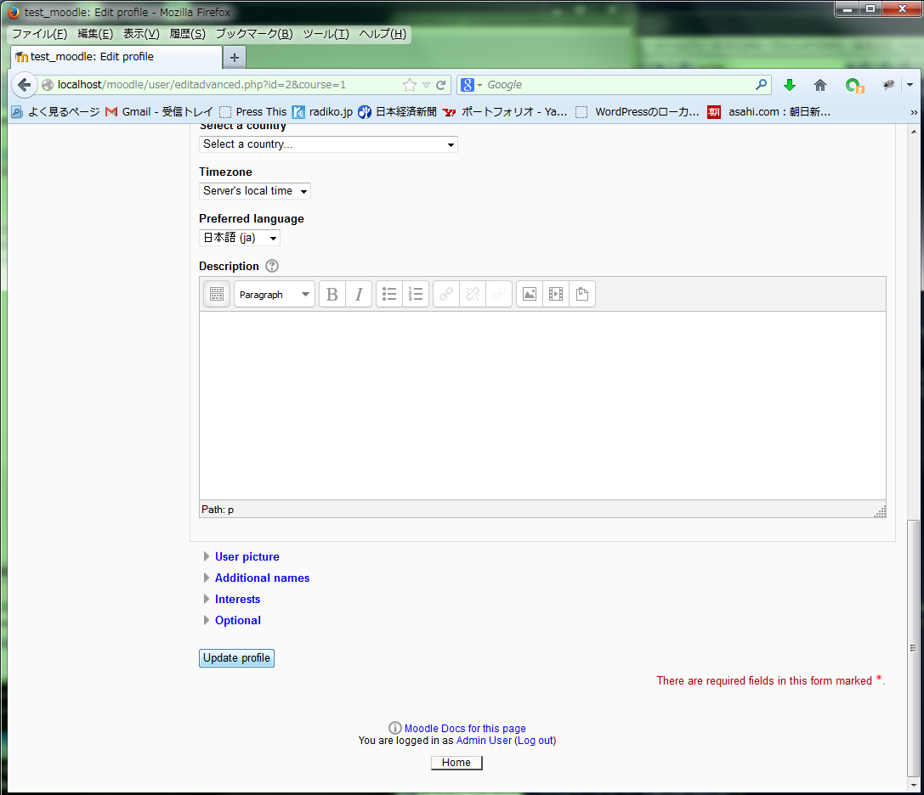Open the 日本経済新聞 bookmark
Viewport: 924px width, 795px height.
click(x=398, y=112)
